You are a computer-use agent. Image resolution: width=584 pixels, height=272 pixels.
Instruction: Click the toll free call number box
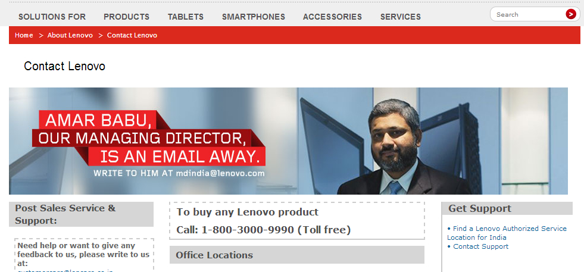(297, 221)
